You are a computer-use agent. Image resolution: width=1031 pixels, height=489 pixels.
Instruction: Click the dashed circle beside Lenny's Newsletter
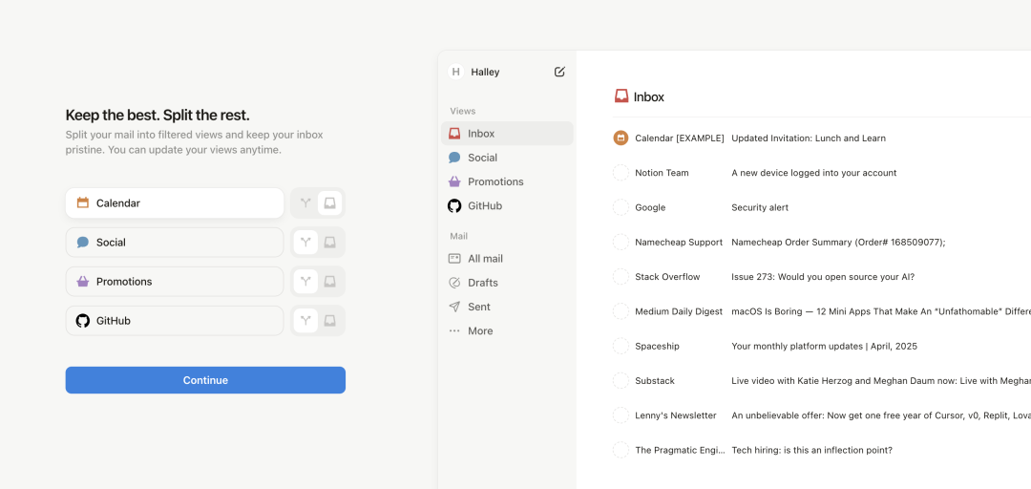point(621,415)
